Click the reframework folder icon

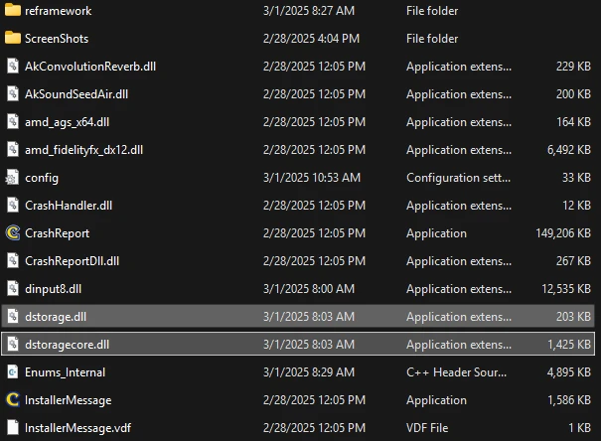tap(13, 11)
